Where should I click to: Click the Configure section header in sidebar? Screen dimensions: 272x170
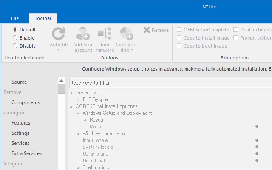(x=14, y=113)
